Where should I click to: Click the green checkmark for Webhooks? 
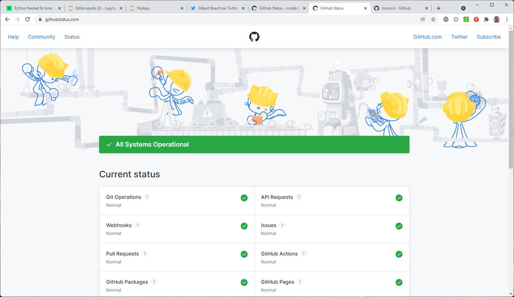[x=244, y=226]
